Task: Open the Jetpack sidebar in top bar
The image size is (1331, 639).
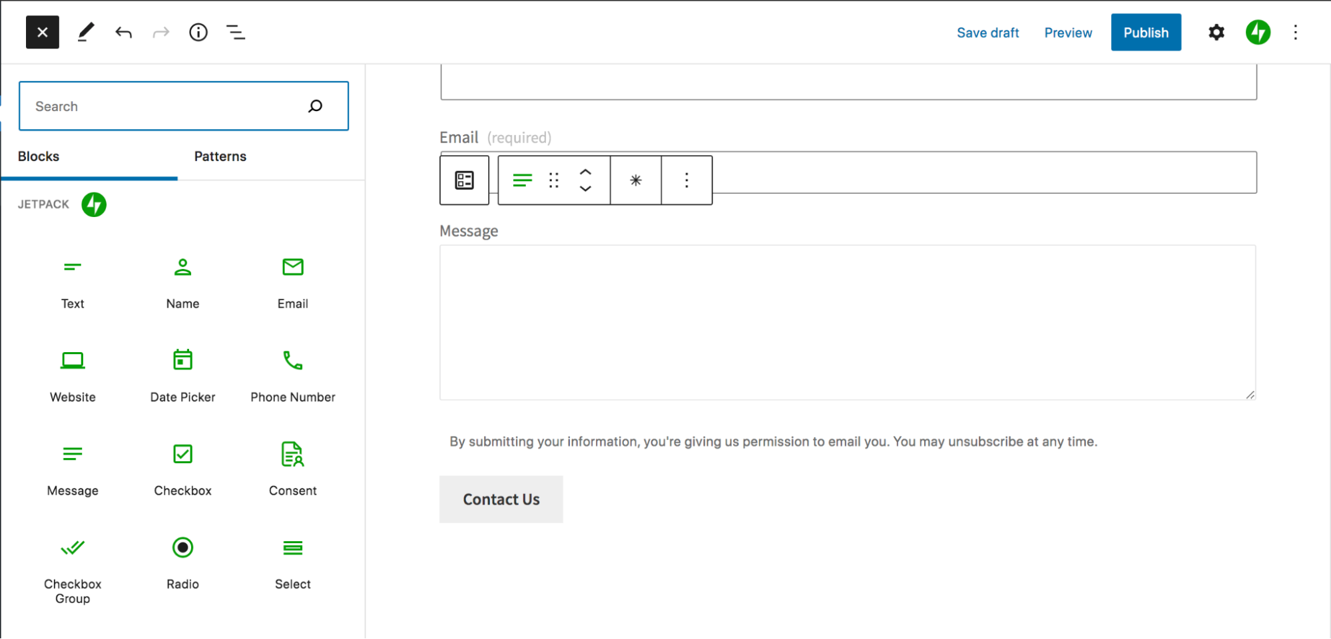Action: point(1258,32)
